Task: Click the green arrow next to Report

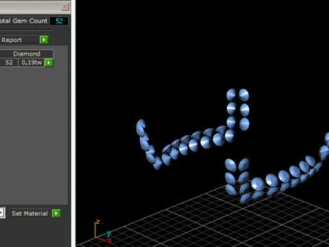Action: click(44, 40)
